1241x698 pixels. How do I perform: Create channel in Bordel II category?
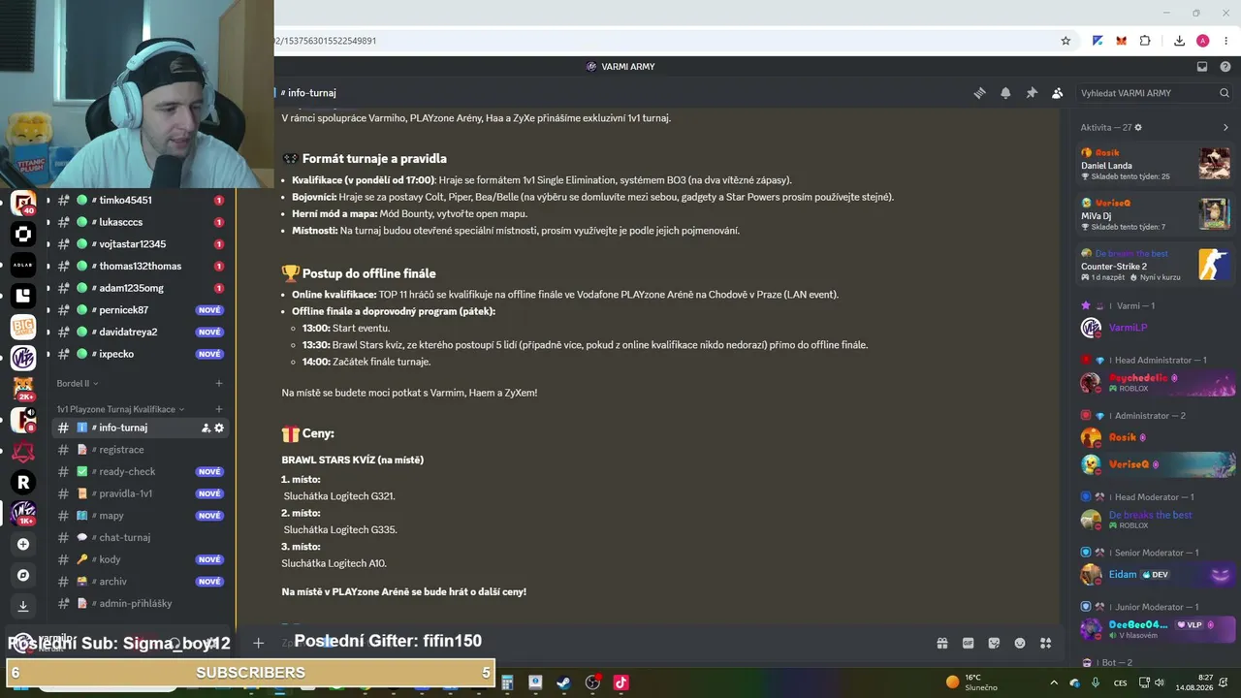click(219, 384)
